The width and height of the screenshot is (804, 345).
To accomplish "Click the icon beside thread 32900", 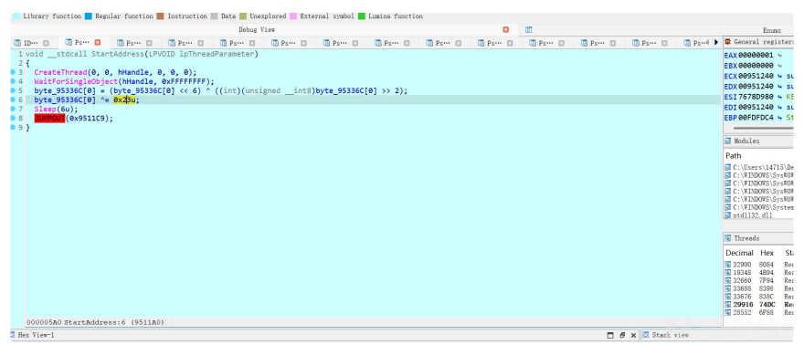I will click(728, 265).
